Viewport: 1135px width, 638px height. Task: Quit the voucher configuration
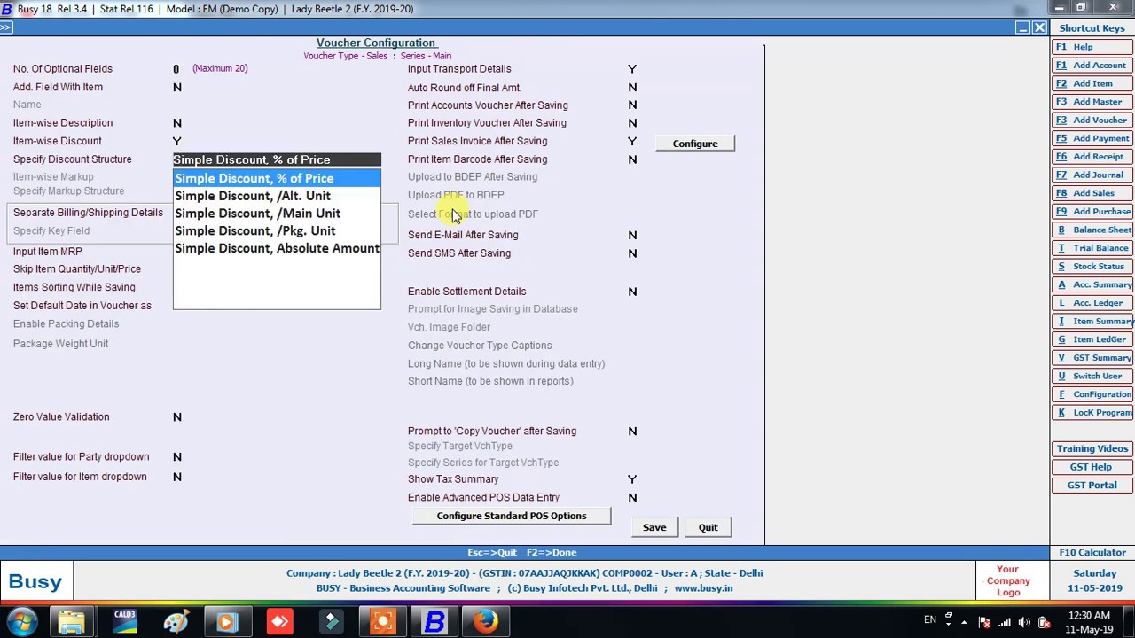[x=708, y=527]
